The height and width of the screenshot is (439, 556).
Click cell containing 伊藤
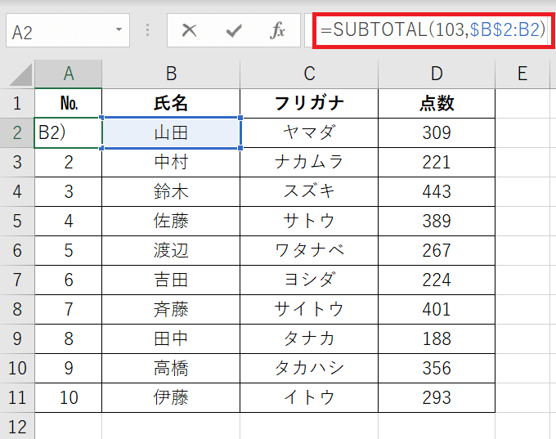tap(171, 397)
